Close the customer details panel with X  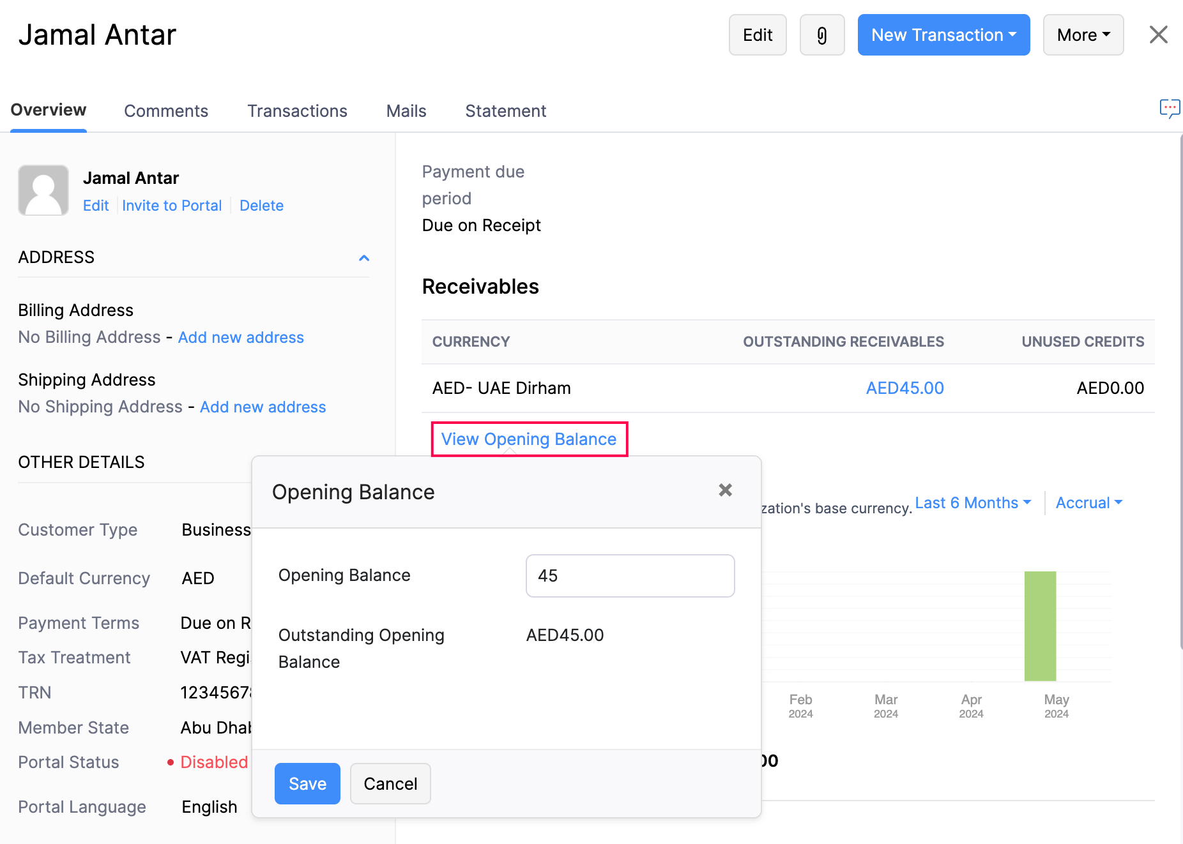pos(1158,34)
